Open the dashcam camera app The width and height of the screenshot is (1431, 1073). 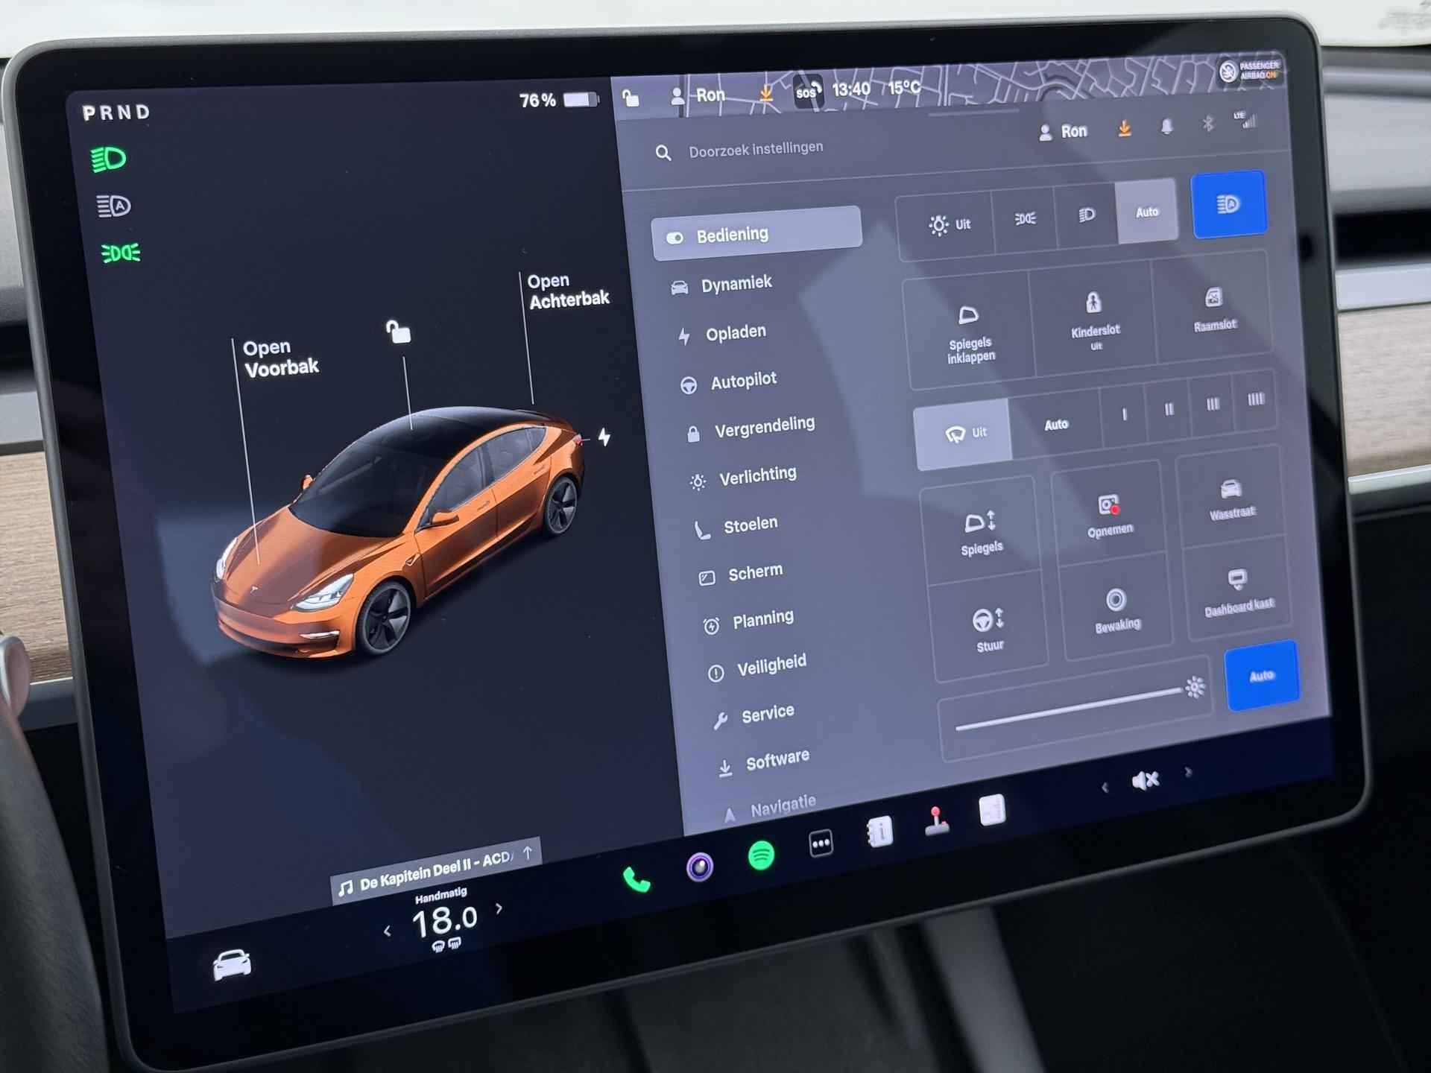coord(699,867)
